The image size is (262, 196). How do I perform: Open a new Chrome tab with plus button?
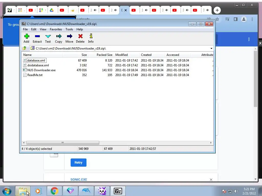pos(217,10)
